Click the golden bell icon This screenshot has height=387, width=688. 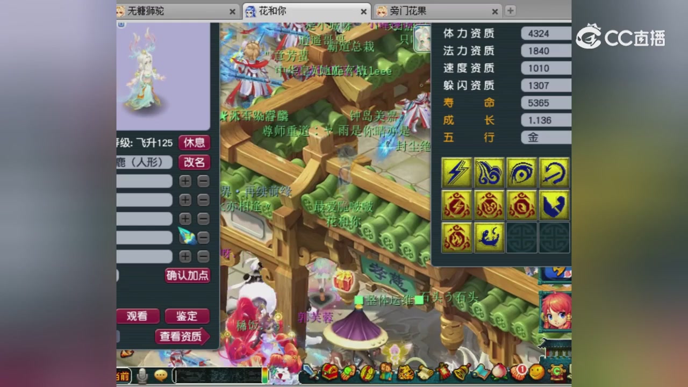pyautogui.click(x=462, y=372)
